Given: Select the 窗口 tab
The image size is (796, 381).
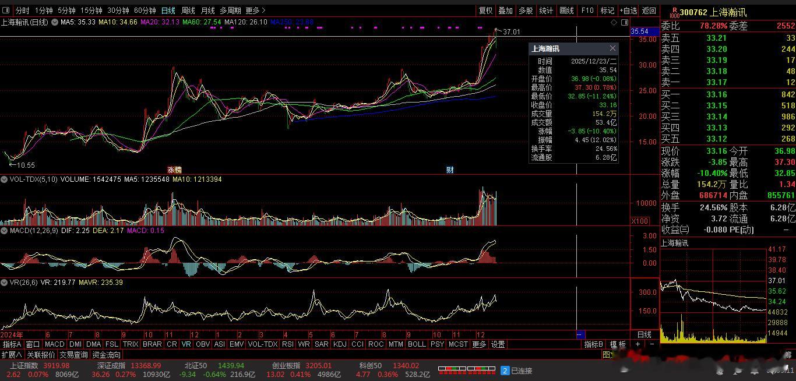Looking at the screenshot, I should [x=33, y=344].
